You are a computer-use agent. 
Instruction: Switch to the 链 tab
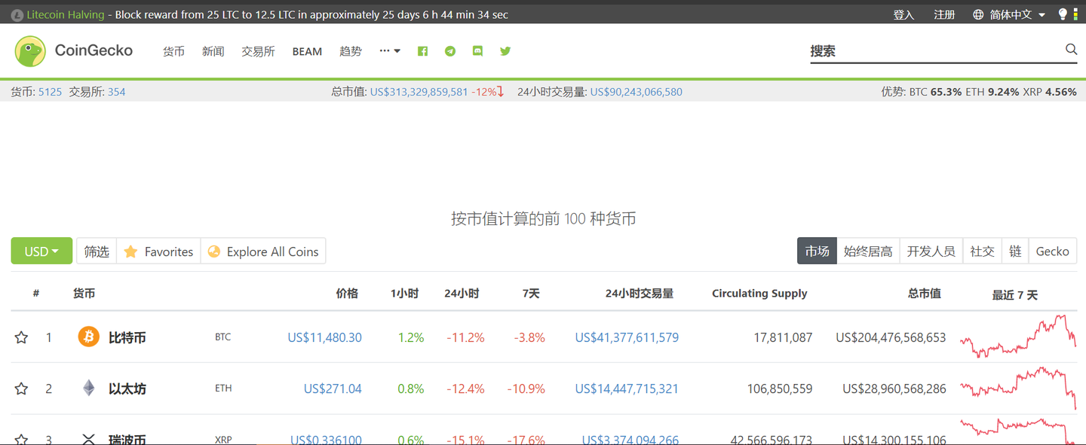click(x=1015, y=251)
